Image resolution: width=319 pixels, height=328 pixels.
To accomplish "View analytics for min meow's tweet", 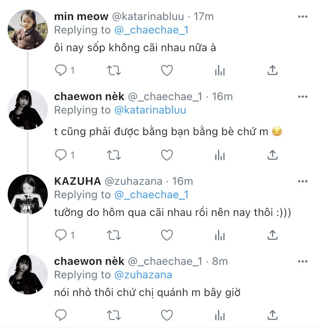I will coord(220,70).
